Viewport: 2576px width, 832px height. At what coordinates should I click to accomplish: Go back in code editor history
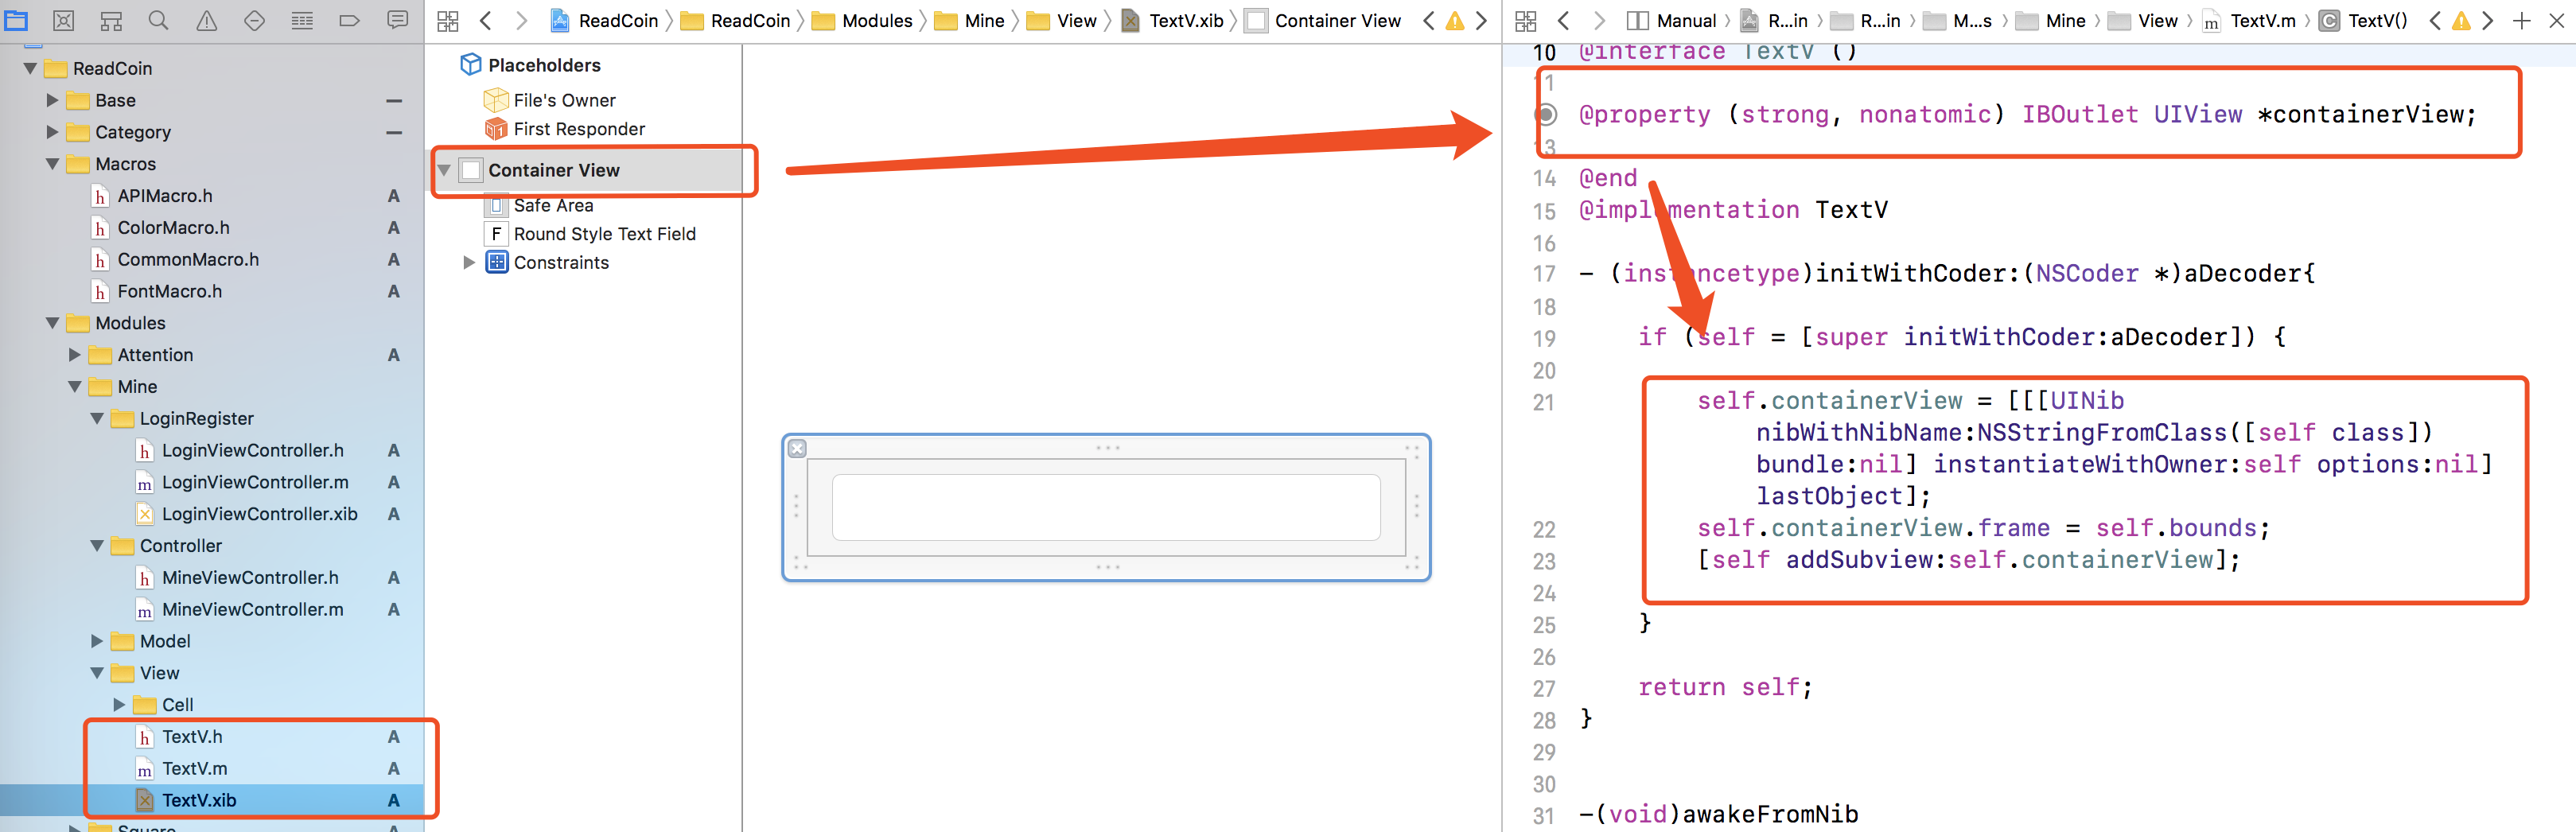click(x=1564, y=20)
